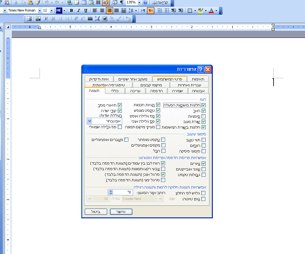Screen dimensions: 305x254
Task: Click the Tables and Borders pencil icon
Action: [77, 2]
